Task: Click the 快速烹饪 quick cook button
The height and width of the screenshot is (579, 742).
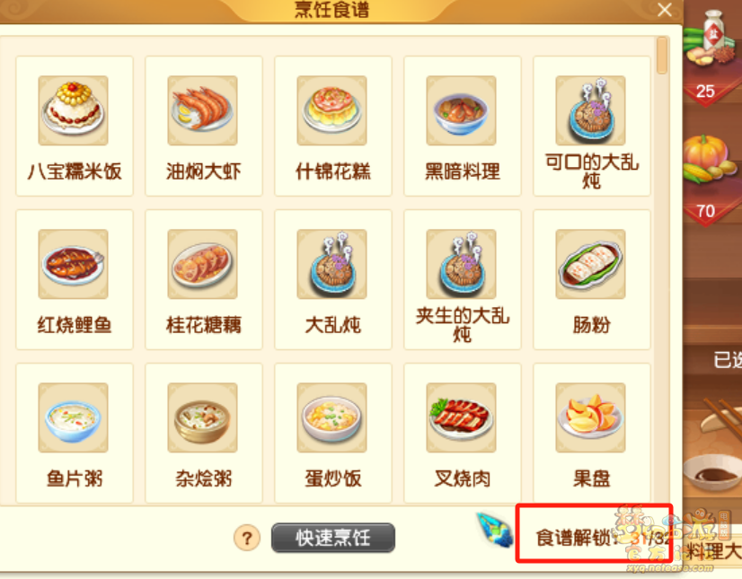Action: [332, 538]
